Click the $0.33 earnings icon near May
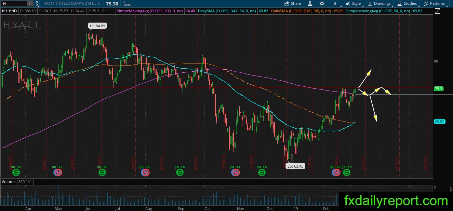The width and height of the screenshot is (453, 211). (57, 172)
